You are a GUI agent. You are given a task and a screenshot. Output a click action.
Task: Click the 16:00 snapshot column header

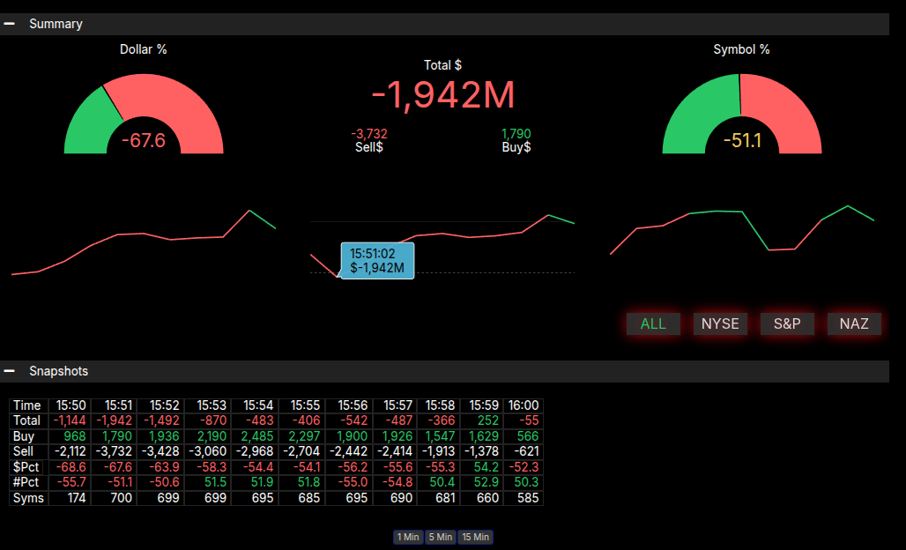[524, 405]
